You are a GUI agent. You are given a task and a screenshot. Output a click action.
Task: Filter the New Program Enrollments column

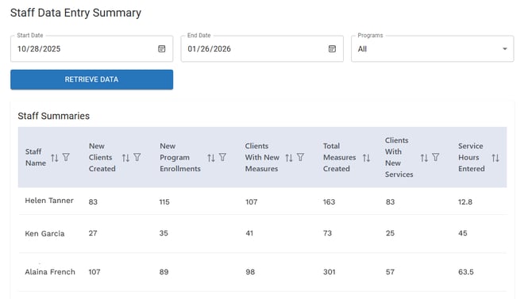pos(222,157)
